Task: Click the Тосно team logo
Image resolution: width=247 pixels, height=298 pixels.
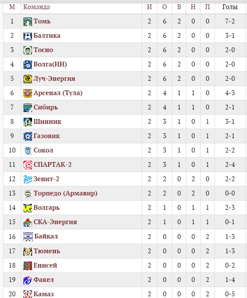Action: tap(28, 50)
